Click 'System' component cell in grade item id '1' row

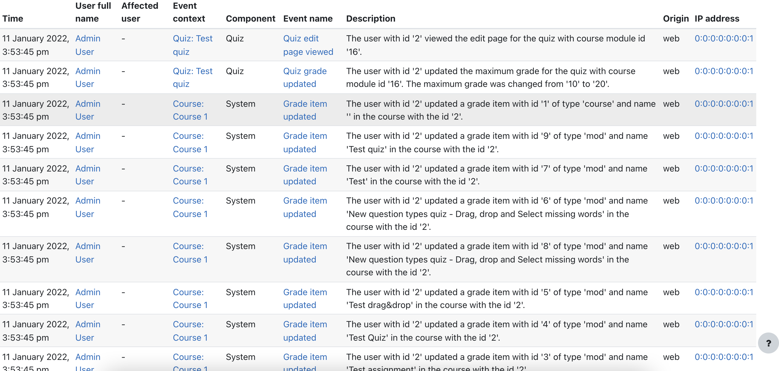point(241,104)
